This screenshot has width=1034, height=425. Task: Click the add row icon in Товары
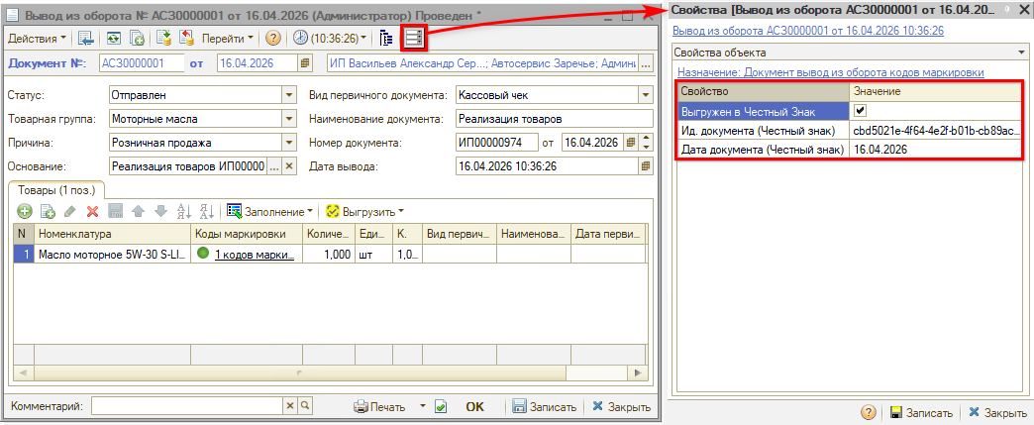pos(25,211)
